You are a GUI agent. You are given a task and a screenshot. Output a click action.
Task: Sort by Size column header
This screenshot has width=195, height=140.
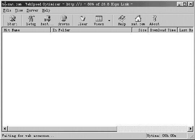(x=140, y=30)
